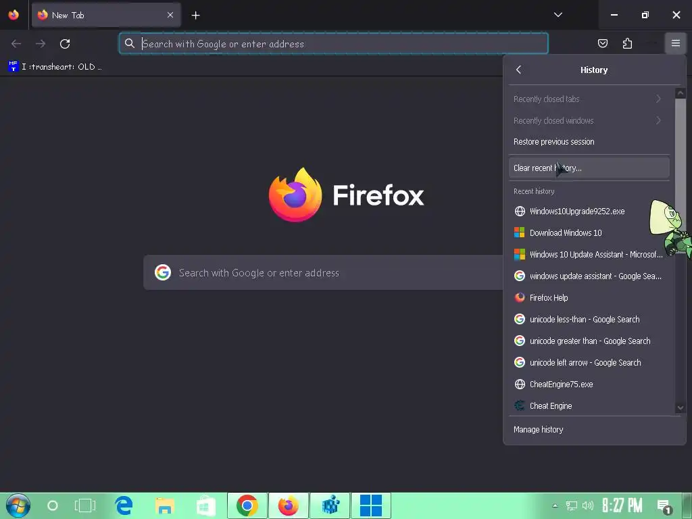Go back from History panel
The height and width of the screenshot is (519, 692).
[x=518, y=70]
